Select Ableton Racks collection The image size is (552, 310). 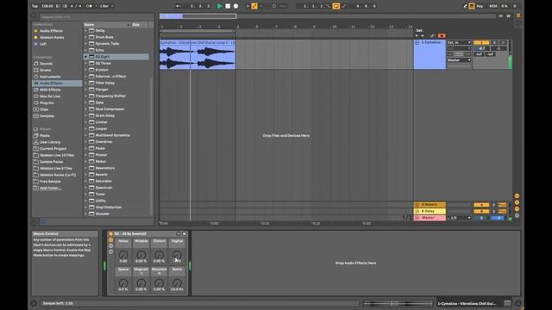pos(52,37)
